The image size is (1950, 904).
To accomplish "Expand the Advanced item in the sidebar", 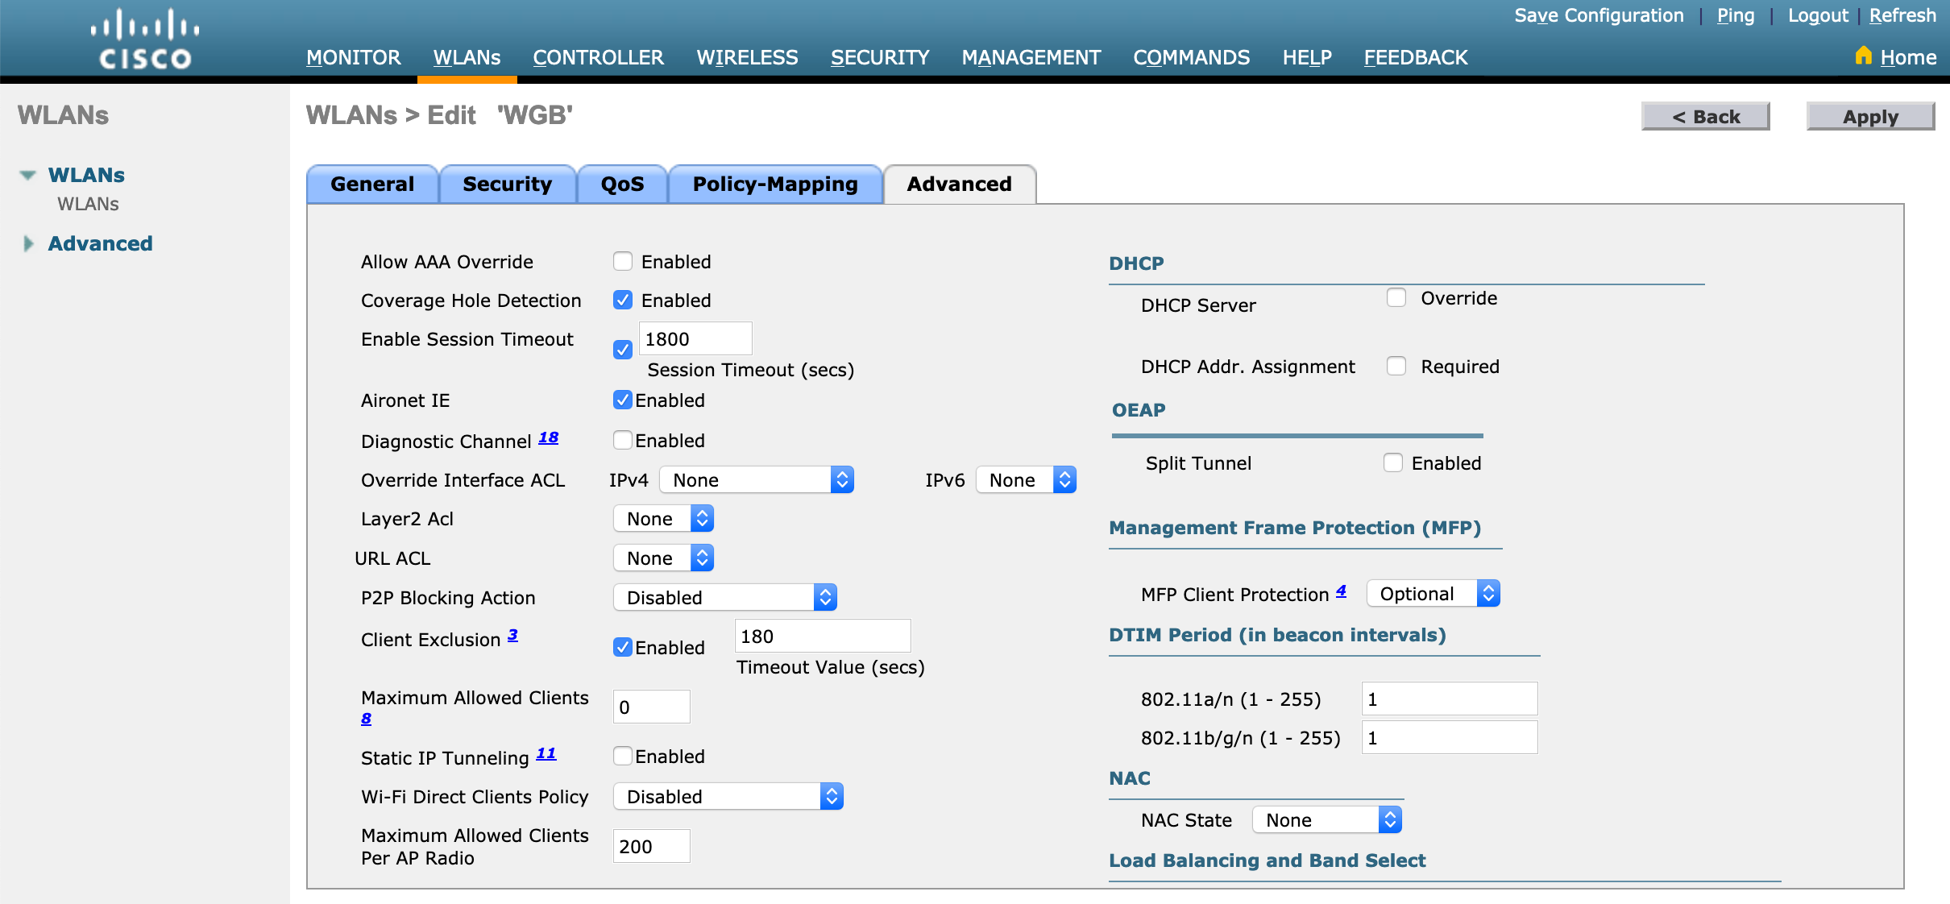I will (x=28, y=243).
